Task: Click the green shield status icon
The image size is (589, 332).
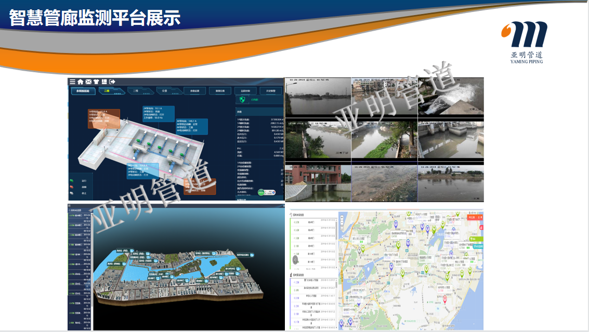Action: tap(242, 100)
